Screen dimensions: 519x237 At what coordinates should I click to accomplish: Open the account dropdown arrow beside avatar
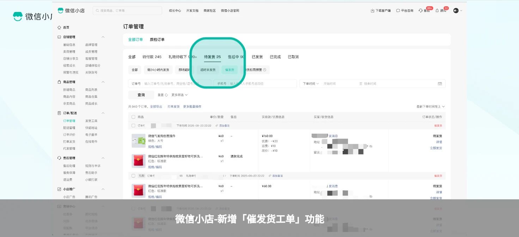pos(461,11)
